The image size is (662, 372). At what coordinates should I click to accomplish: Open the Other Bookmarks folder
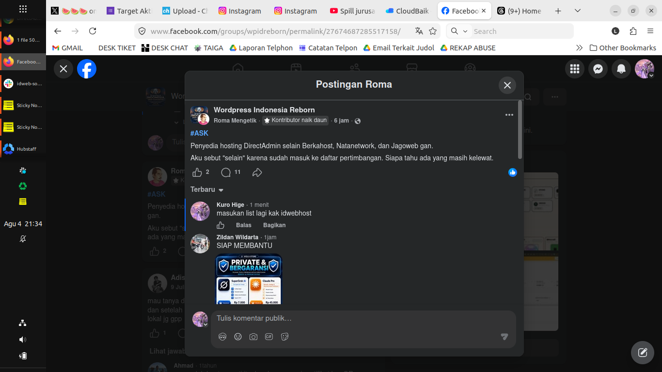click(x=623, y=48)
